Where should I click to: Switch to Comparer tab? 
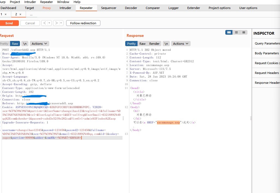[x=153, y=8]
